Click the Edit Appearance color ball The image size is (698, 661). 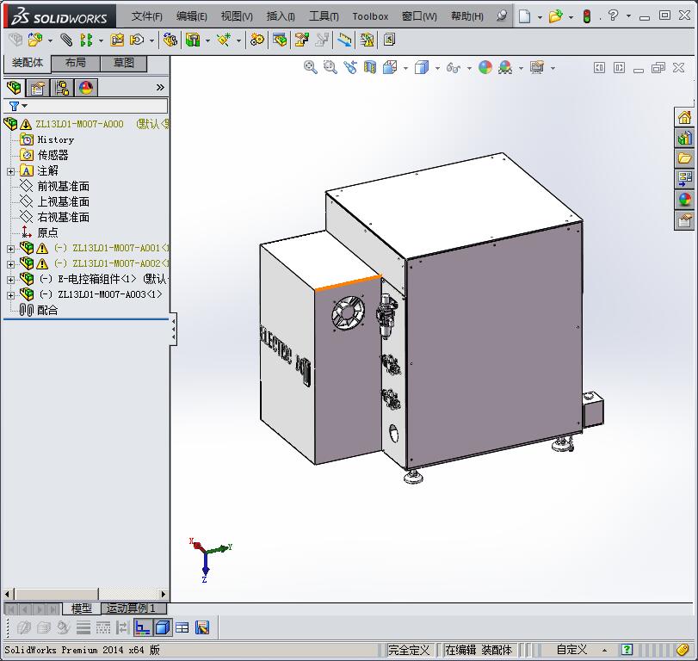(x=485, y=68)
